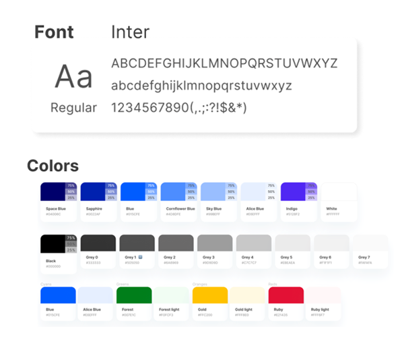Click the 'Greens' group label

123,284
